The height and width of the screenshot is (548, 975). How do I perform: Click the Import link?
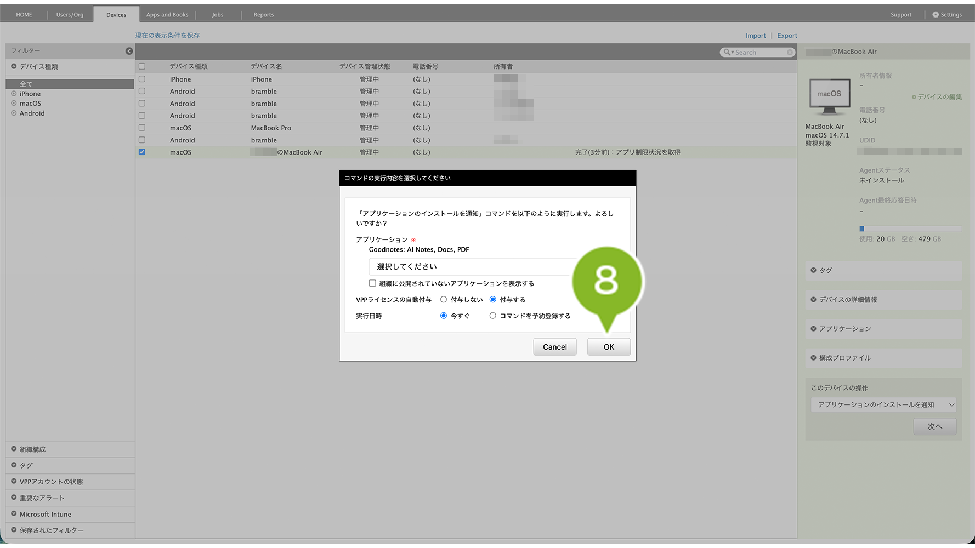(x=756, y=36)
